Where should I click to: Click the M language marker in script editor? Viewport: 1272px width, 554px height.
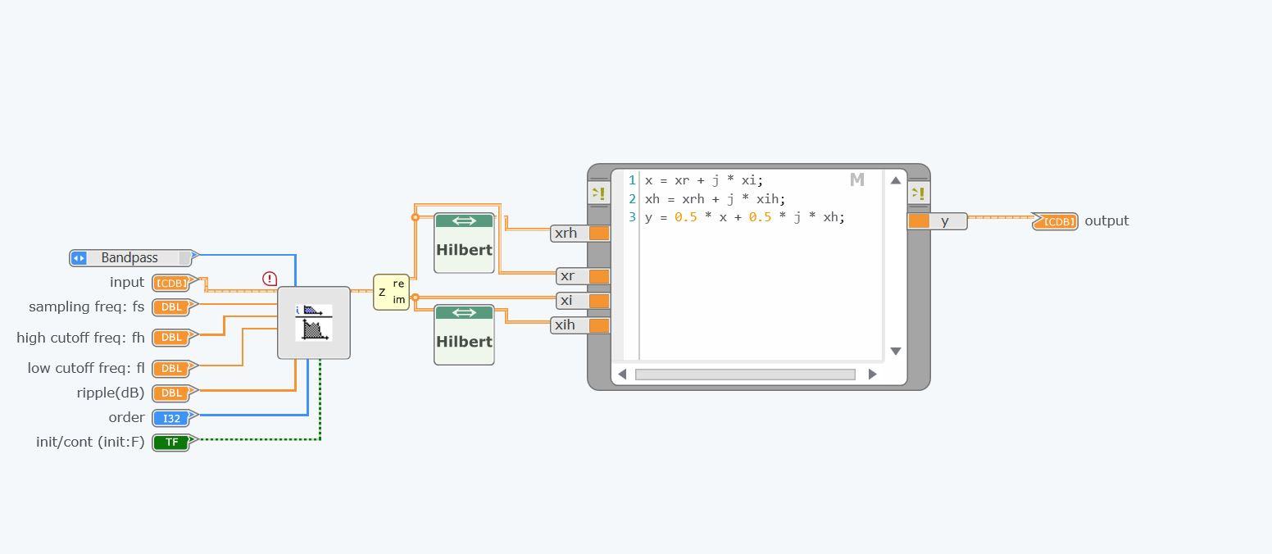point(857,180)
